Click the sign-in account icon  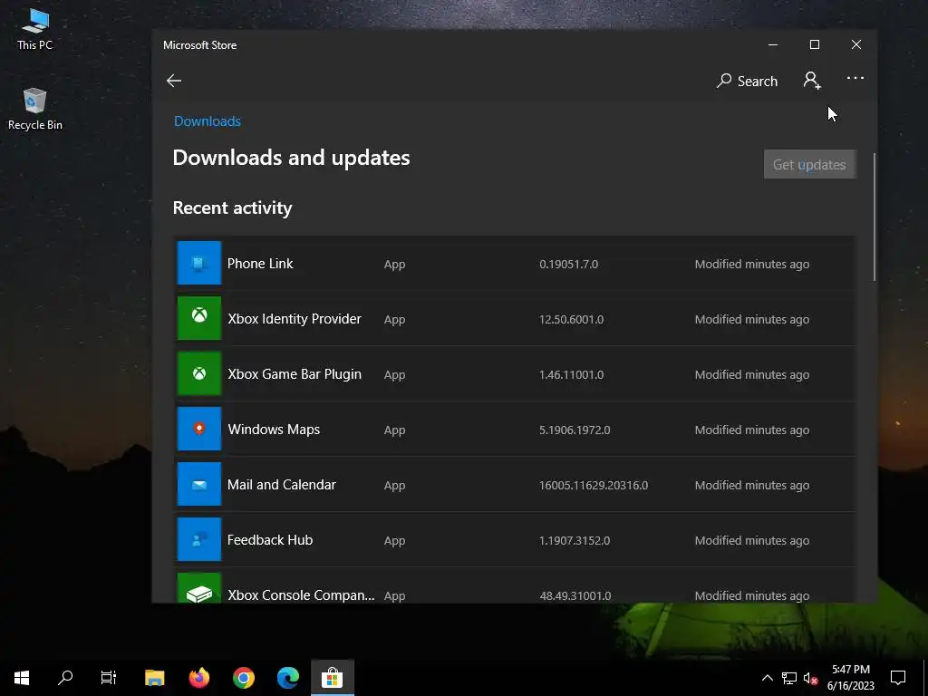click(x=812, y=81)
